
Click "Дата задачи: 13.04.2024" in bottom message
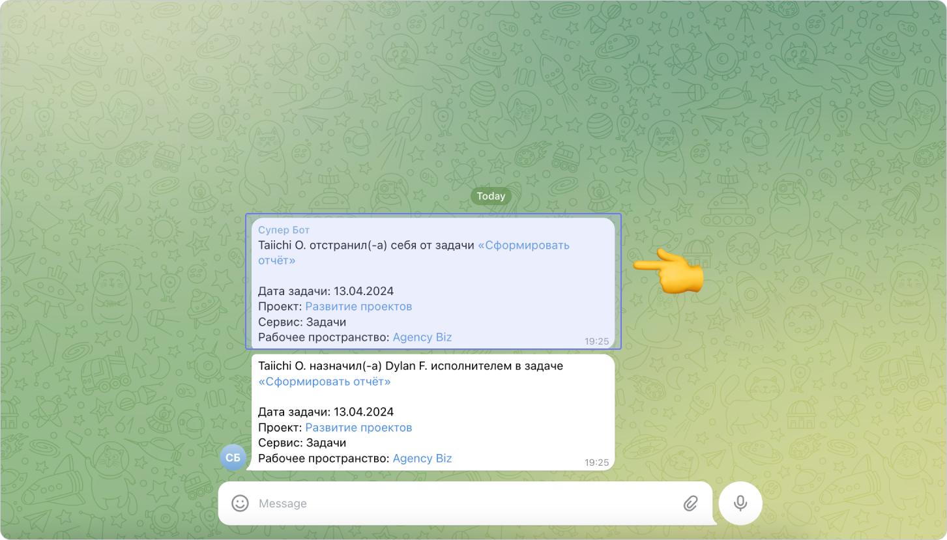[x=326, y=412]
